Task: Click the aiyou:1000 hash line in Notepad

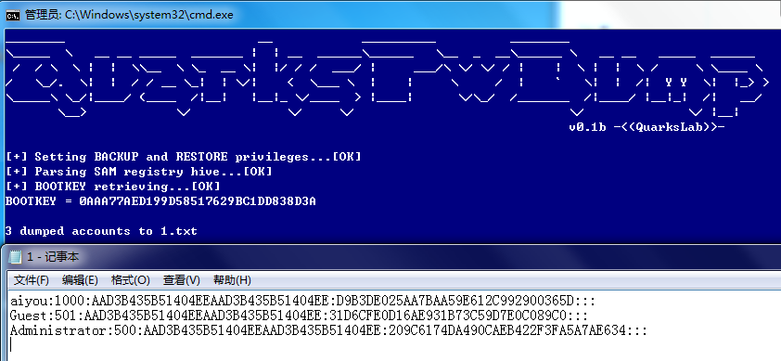Action: pos(302,302)
